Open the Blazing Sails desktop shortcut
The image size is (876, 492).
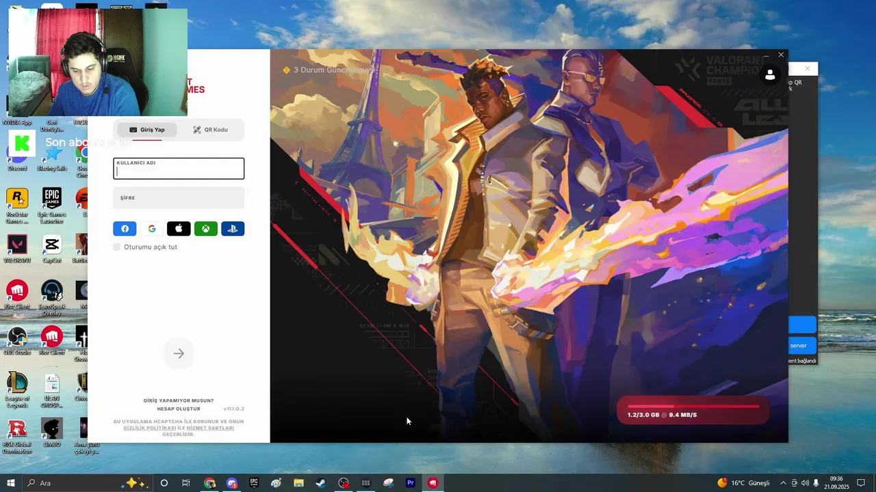[52, 159]
